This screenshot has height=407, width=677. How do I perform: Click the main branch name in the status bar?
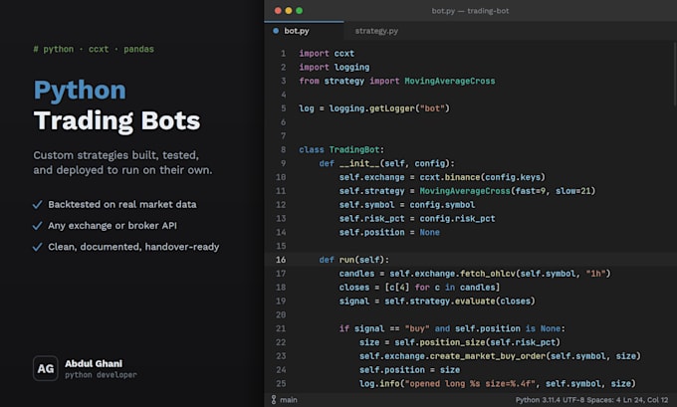pyautogui.click(x=289, y=400)
